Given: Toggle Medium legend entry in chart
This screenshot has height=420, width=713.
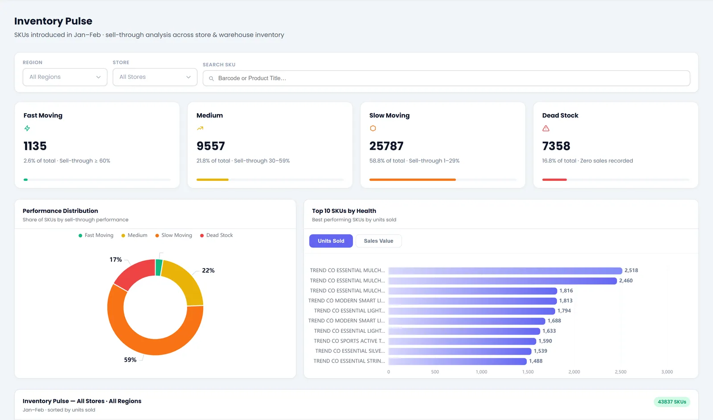Looking at the screenshot, I should click(134, 235).
